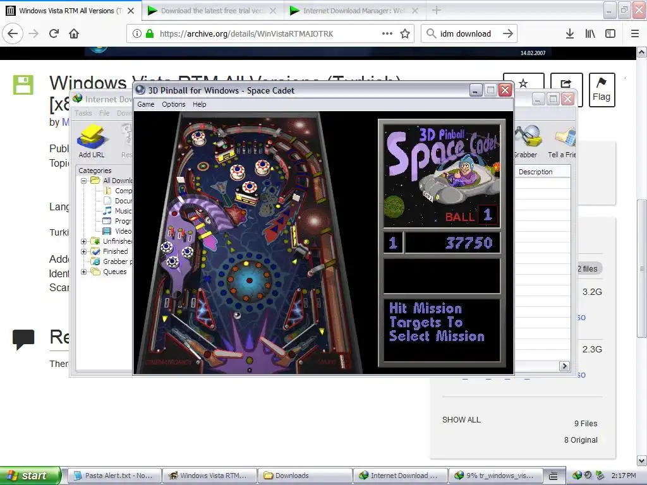Viewport: 647px width, 485px height.
Task: Expand the Finished category in IDM
Action: click(x=84, y=251)
